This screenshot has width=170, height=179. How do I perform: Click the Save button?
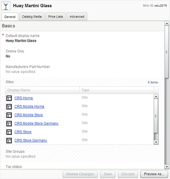(108, 174)
